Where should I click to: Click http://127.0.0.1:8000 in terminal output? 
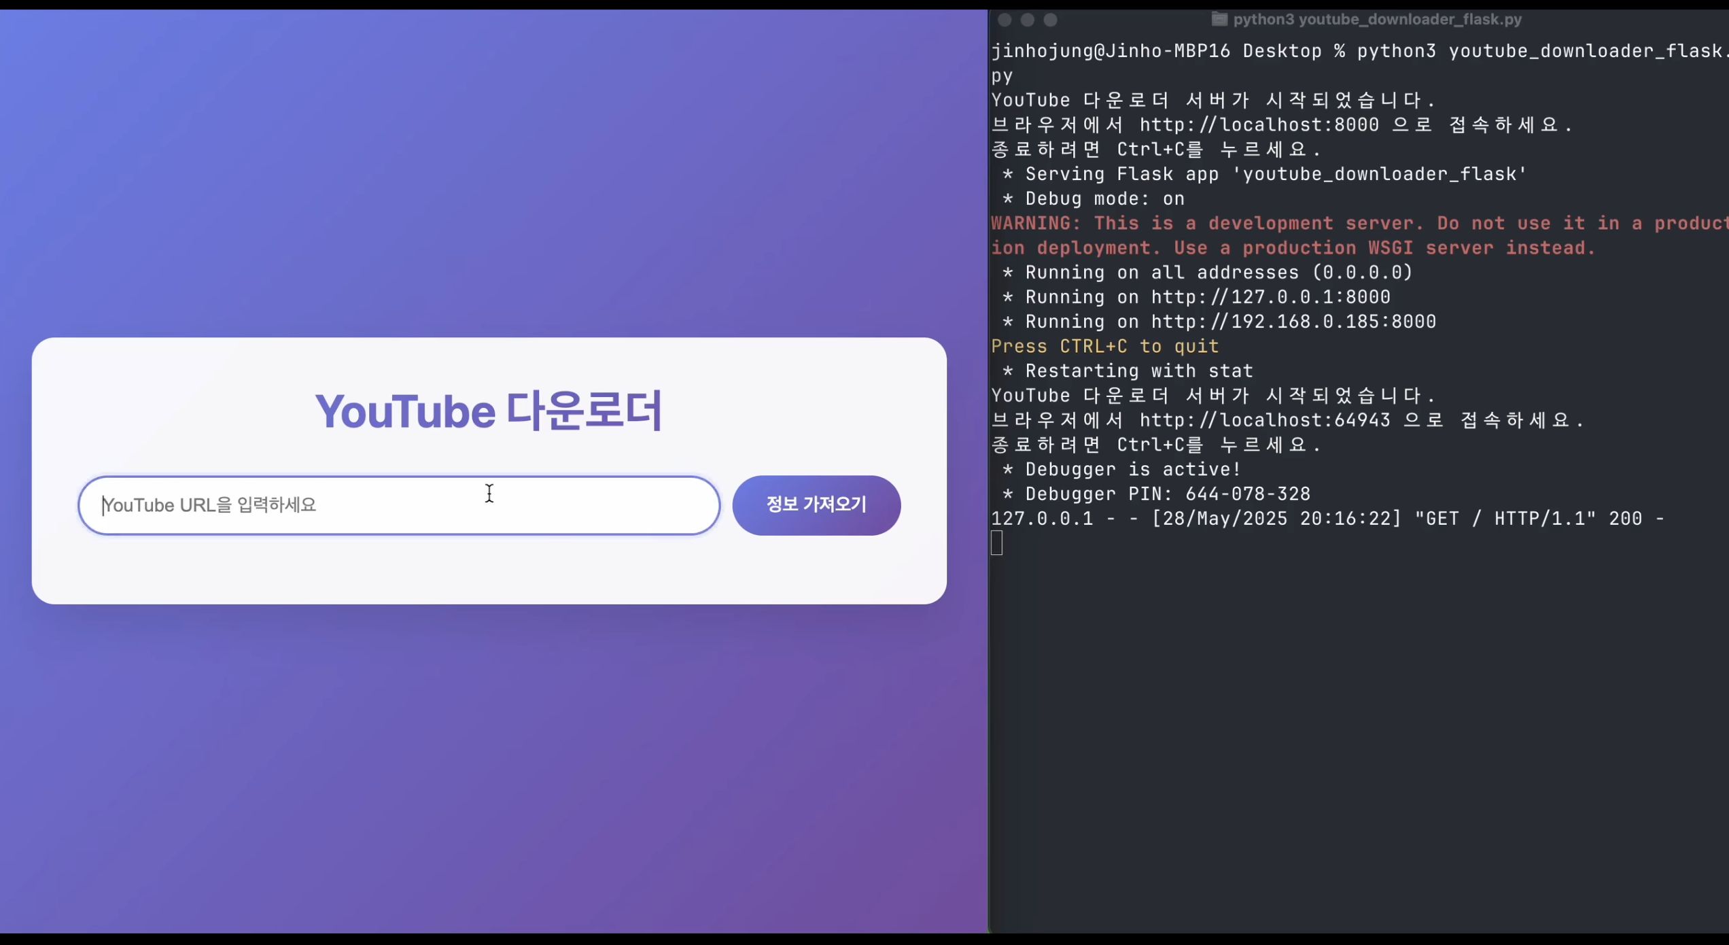(1270, 297)
